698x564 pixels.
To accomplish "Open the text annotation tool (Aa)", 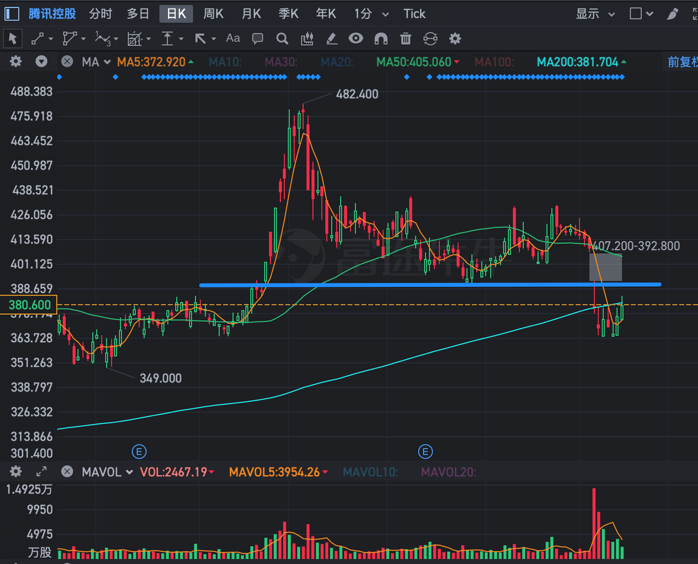I will pyautogui.click(x=233, y=38).
